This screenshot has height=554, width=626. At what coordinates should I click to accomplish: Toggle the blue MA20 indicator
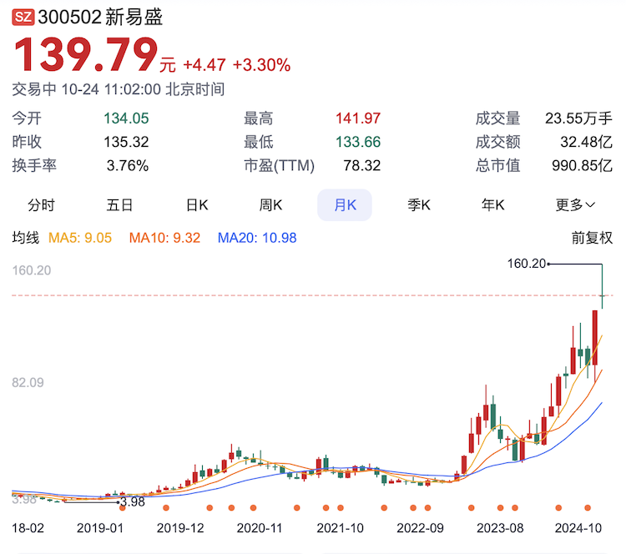click(x=257, y=238)
